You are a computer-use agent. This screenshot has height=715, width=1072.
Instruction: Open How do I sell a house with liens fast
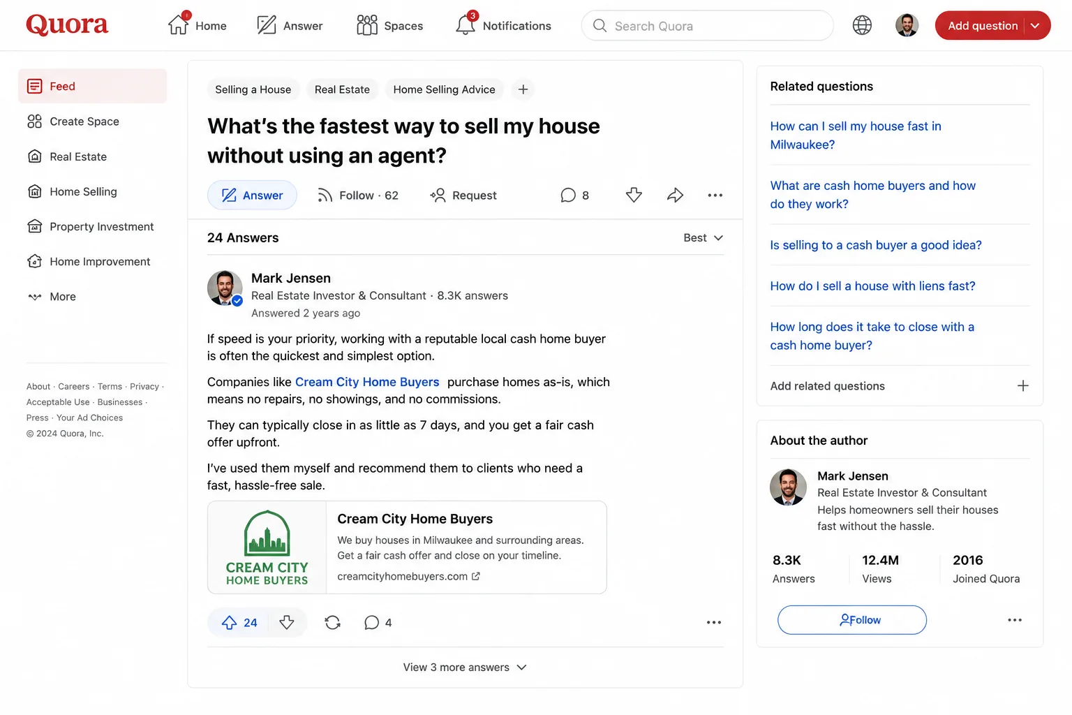coord(872,286)
